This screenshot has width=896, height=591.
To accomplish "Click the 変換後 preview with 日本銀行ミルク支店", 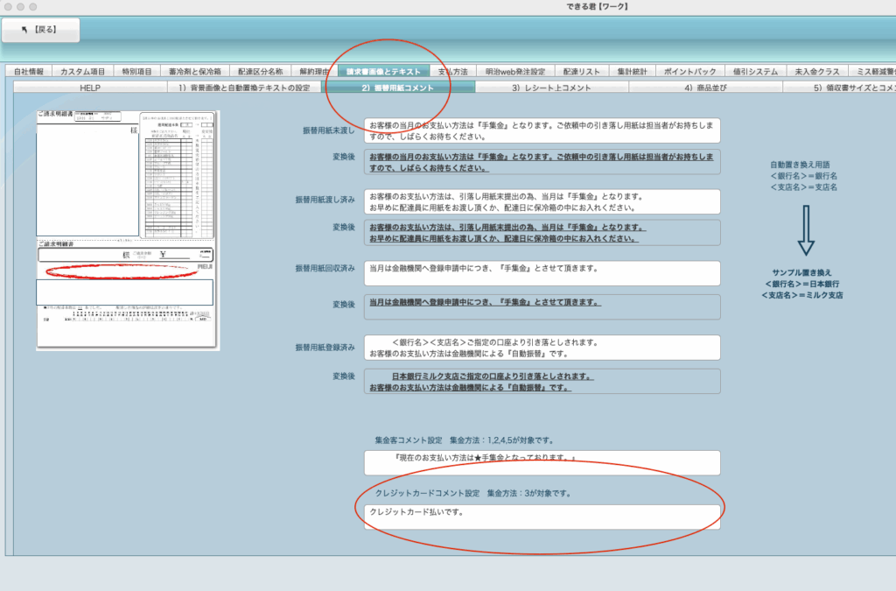I will (542, 381).
